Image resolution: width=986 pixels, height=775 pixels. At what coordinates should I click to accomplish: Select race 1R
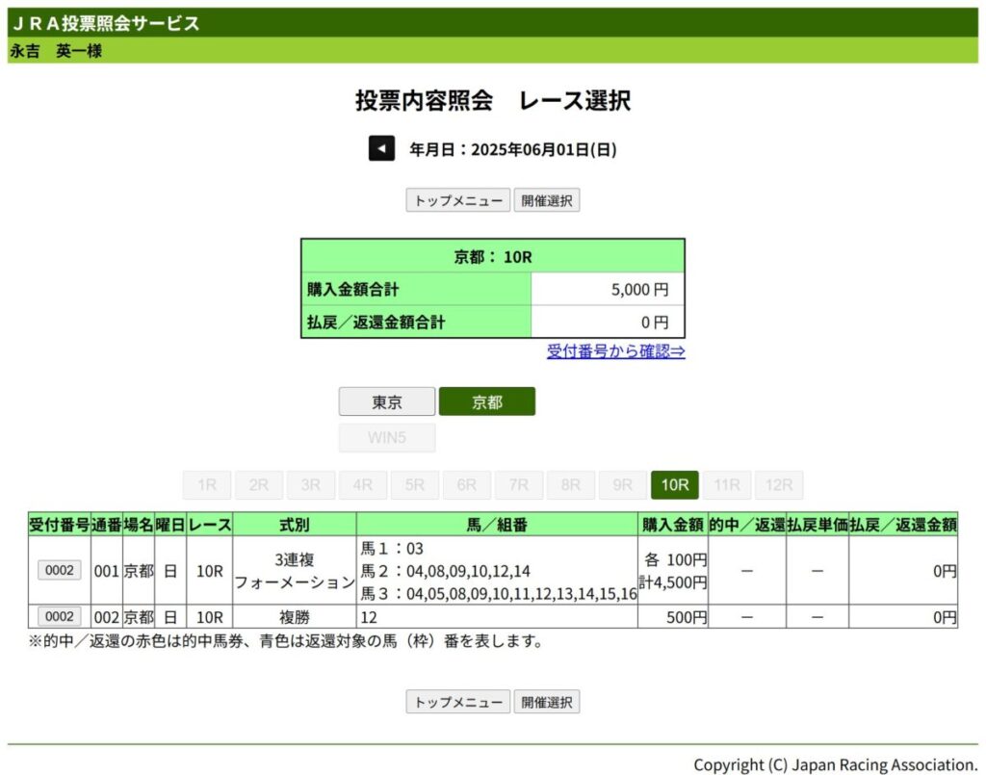click(x=207, y=485)
